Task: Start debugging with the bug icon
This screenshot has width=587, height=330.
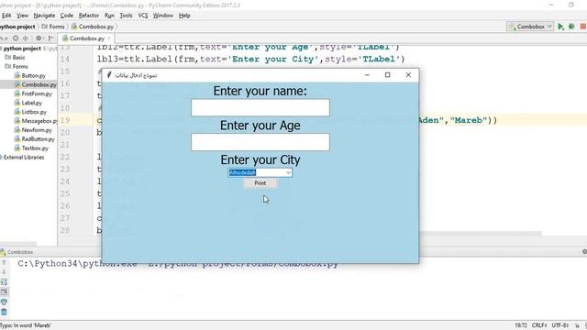Action: [571, 27]
